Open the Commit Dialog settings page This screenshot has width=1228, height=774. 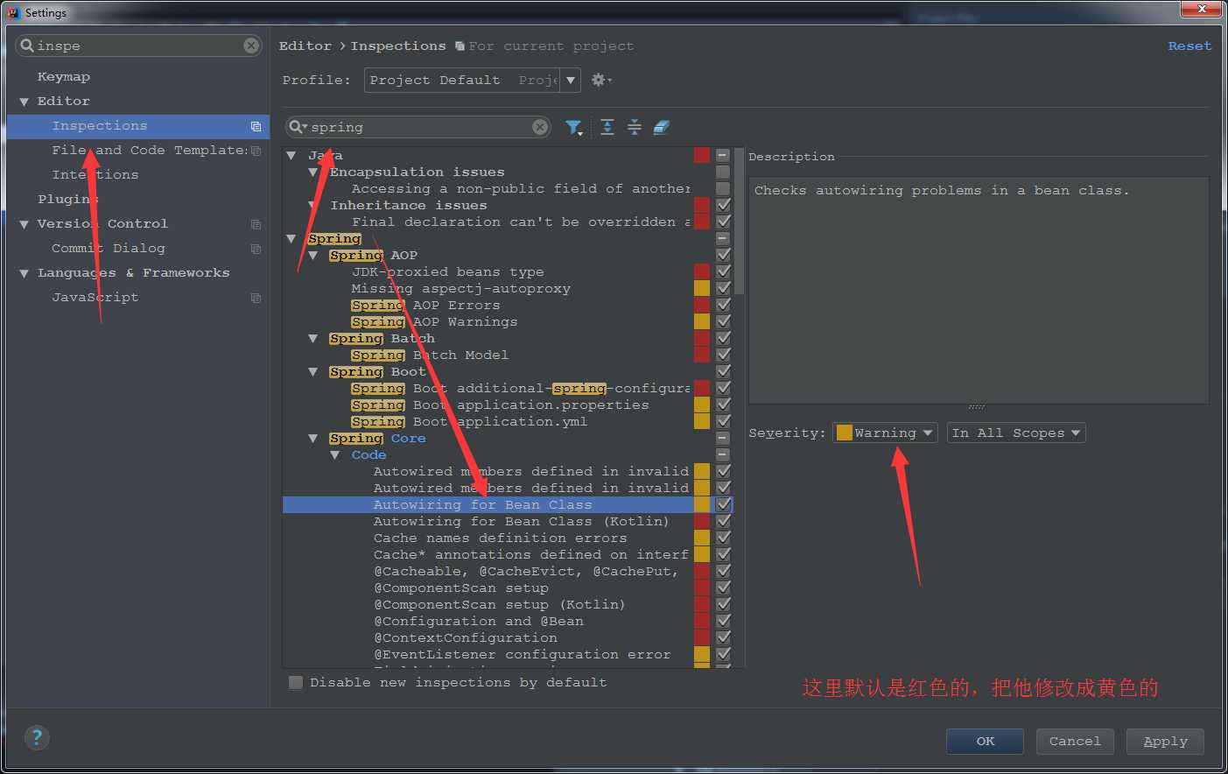108,249
